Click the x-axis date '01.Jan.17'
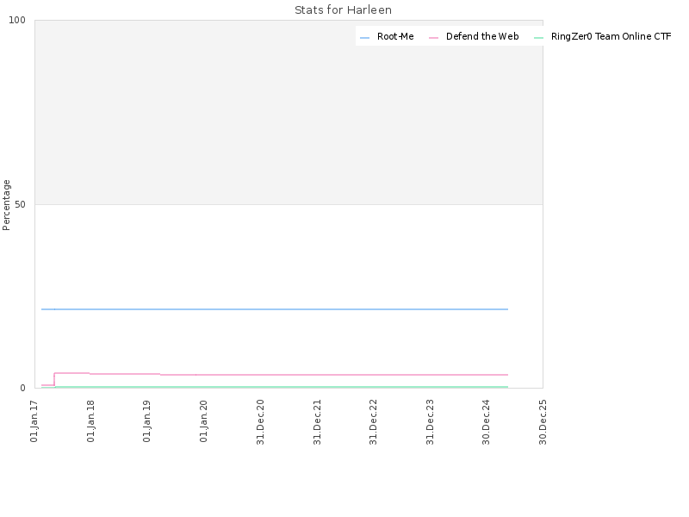Screen dimensions: 689x517 click(34, 421)
